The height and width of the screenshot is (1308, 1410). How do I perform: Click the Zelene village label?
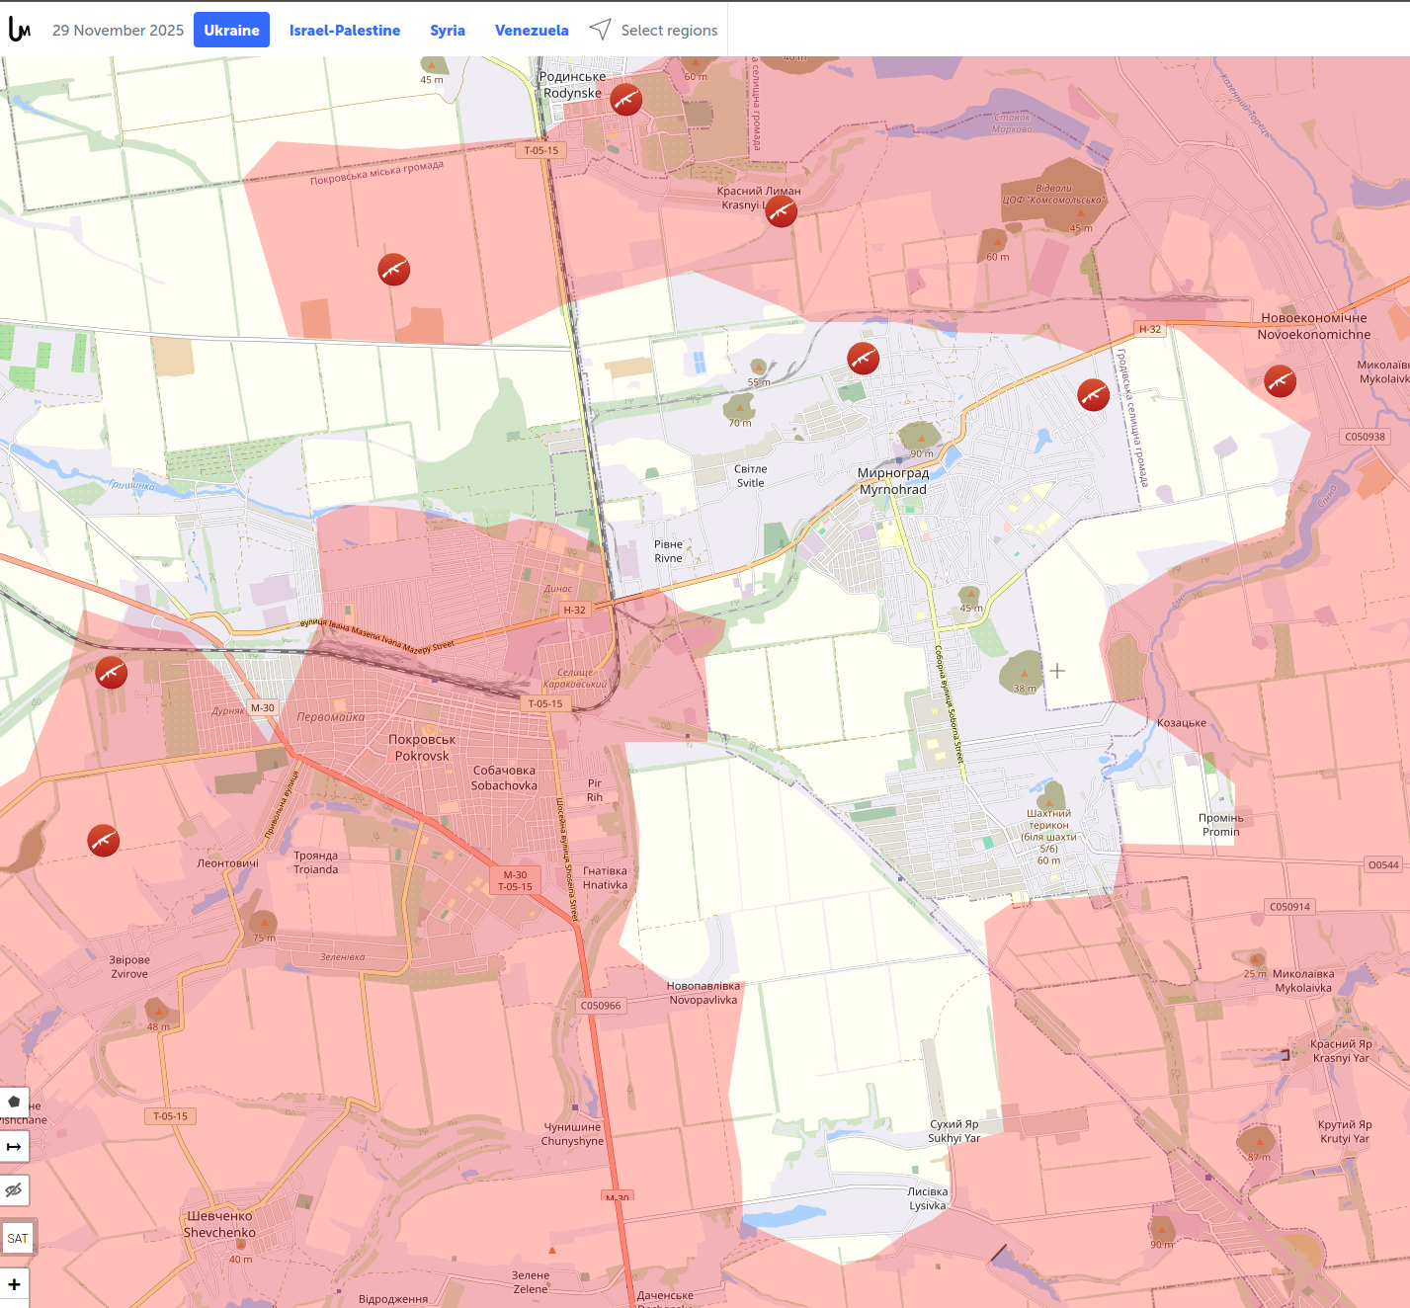531,1282
